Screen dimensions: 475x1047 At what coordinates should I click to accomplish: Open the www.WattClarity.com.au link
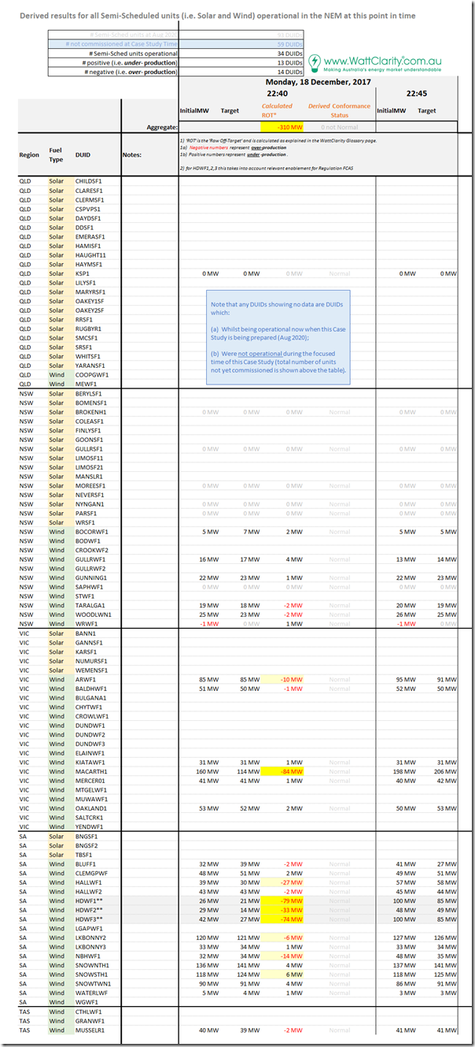tap(383, 59)
